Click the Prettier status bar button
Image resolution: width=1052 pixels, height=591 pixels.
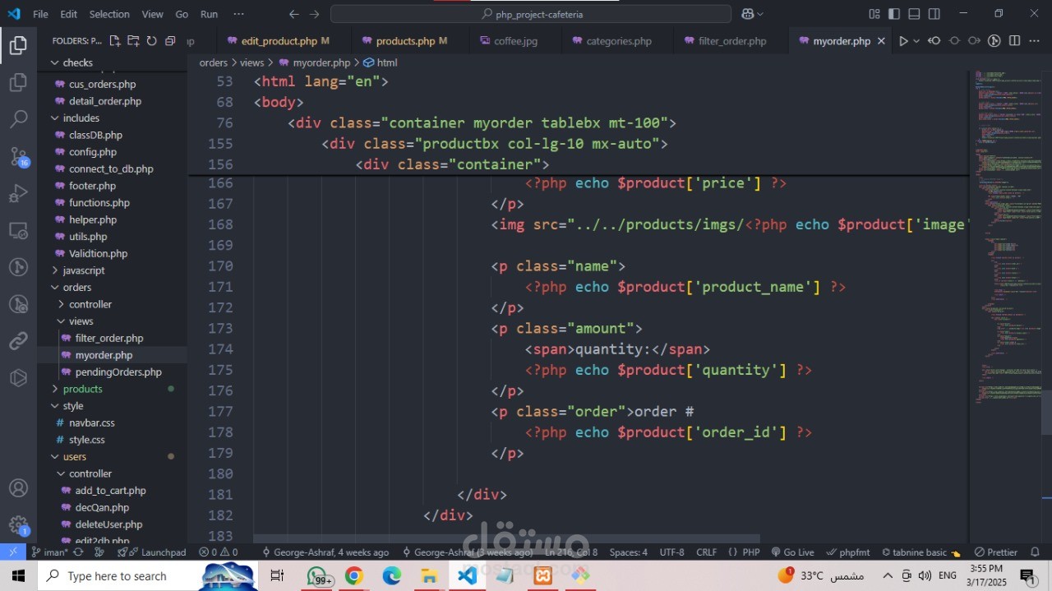coord(996,552)
